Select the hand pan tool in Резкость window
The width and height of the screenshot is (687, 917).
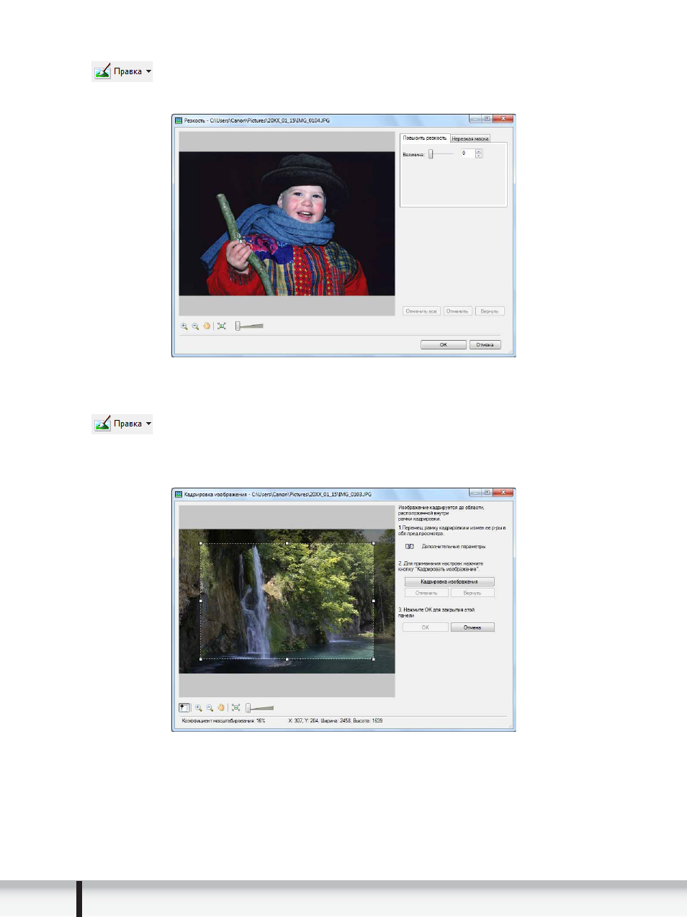[x=207, y=326]
